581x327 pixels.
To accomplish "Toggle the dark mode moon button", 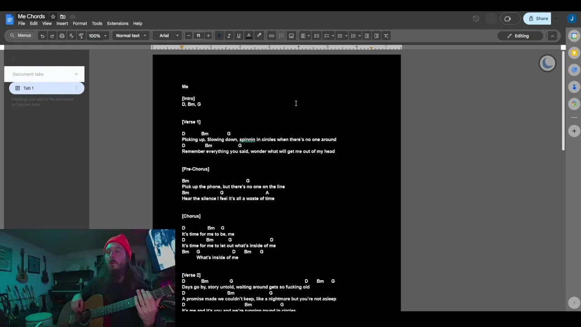I will pyautogui.click(x=547, y=64).
